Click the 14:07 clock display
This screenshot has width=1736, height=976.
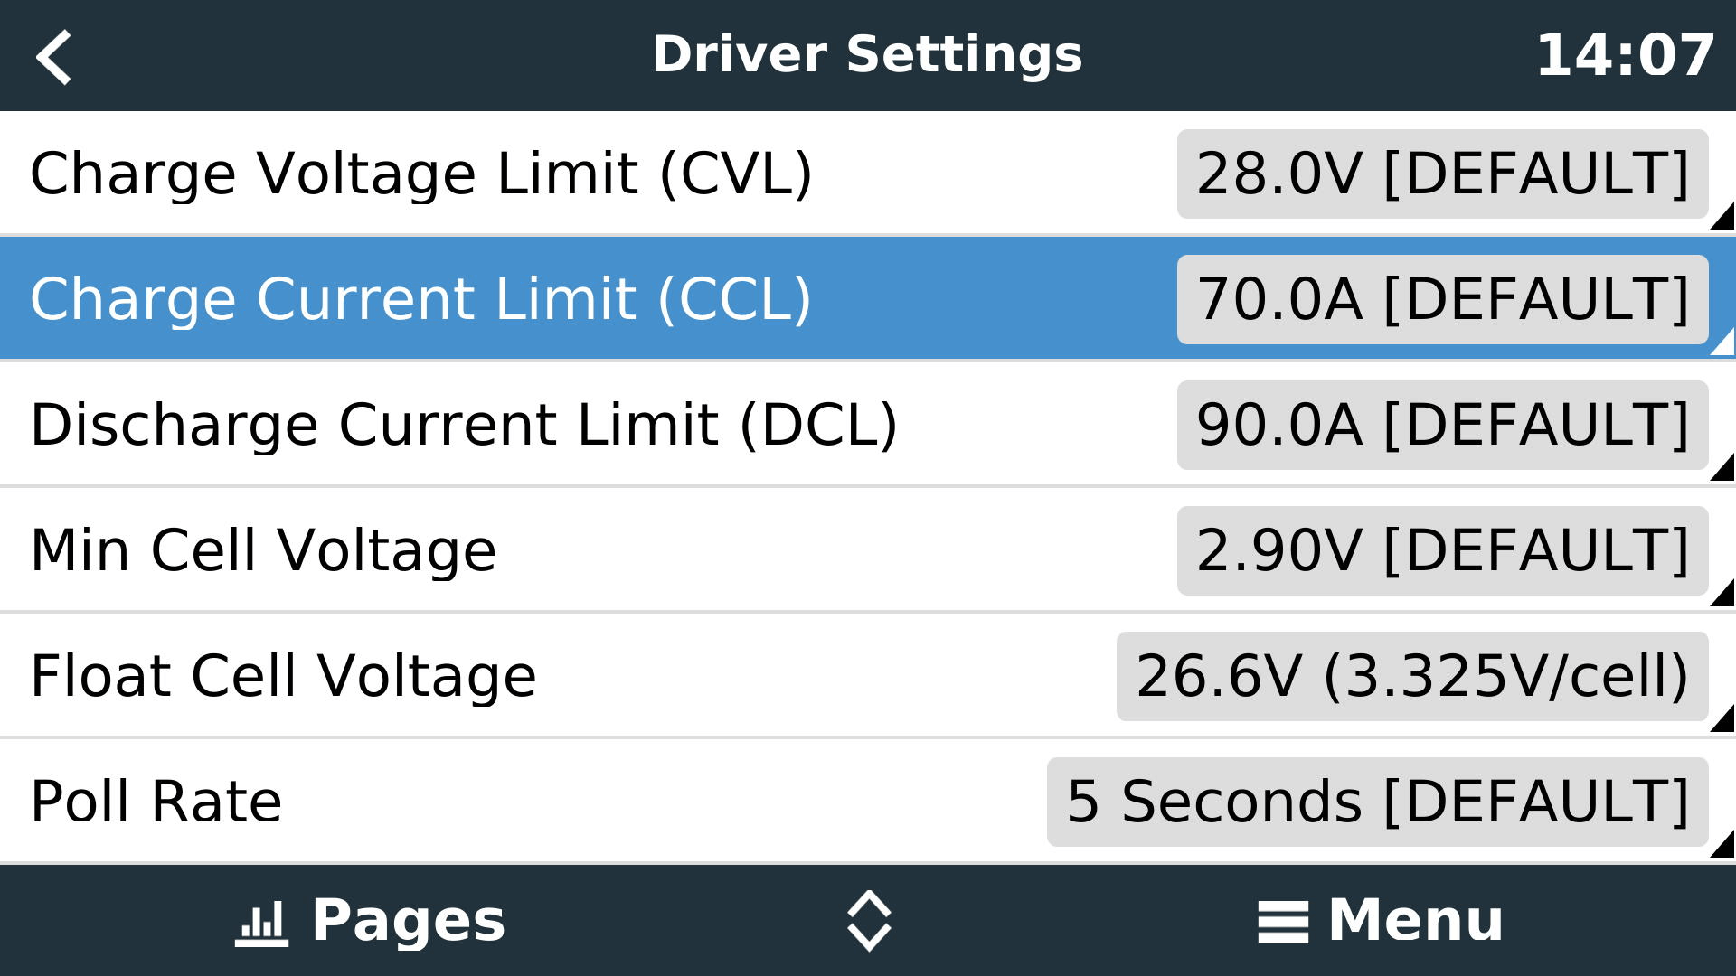pyautogui.click(x=1621, y=54)
